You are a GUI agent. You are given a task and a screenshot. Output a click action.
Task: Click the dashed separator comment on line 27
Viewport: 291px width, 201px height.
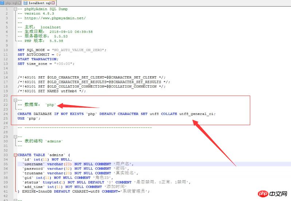pyautogui.click(x=85, y=128)
